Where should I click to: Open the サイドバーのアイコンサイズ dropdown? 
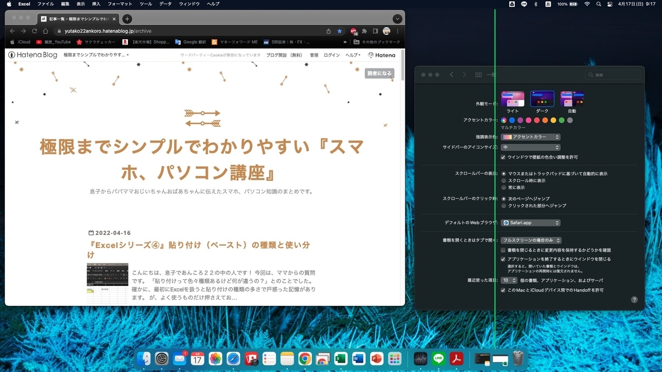click(530, 147)
